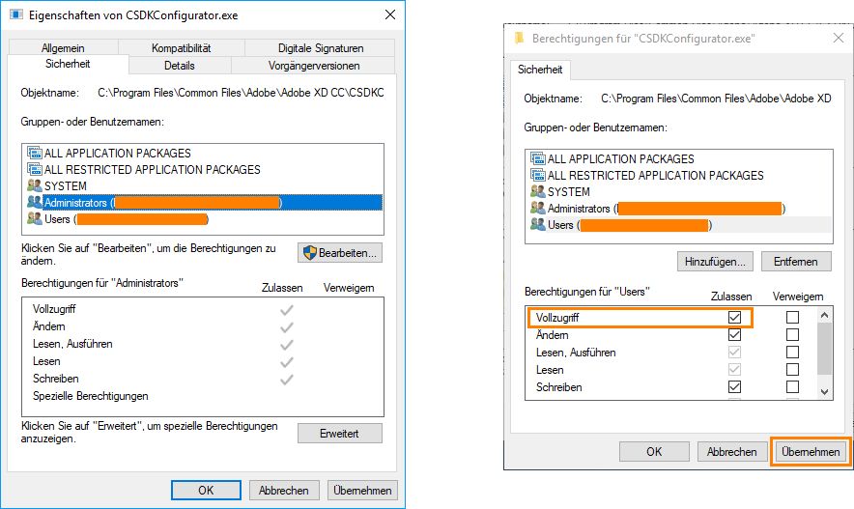Click the folder icon in Berechtigungen title bar

pyautogui.click(x=519, y=38)
